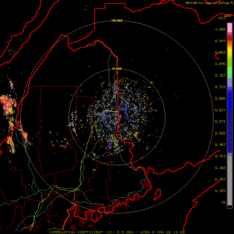Viewport: 234px width, 234px height.
Task: Click the CORRELATION COEFFICIENT (CC) caption text
Action: 82,232
